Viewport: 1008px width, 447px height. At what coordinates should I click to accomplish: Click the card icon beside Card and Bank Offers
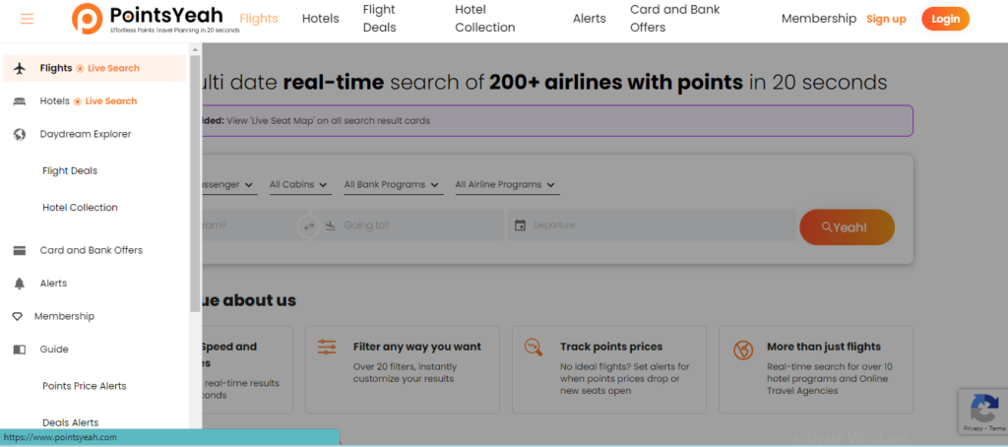pyautogui.click(x=20, y=250)
